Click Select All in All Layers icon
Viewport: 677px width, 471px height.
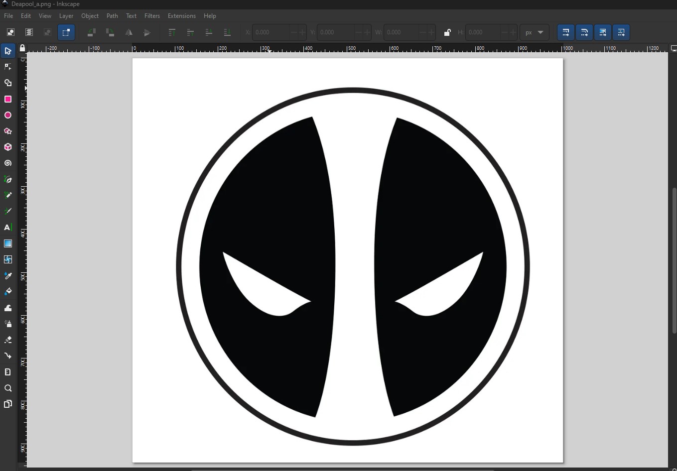coord(29,32)
